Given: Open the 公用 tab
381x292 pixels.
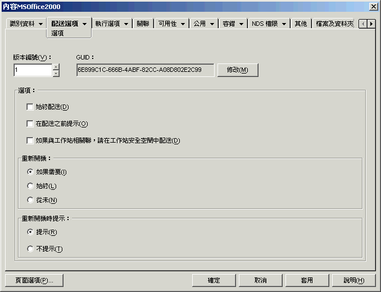Looking at the screenshot, I should (x=199, y=24).
